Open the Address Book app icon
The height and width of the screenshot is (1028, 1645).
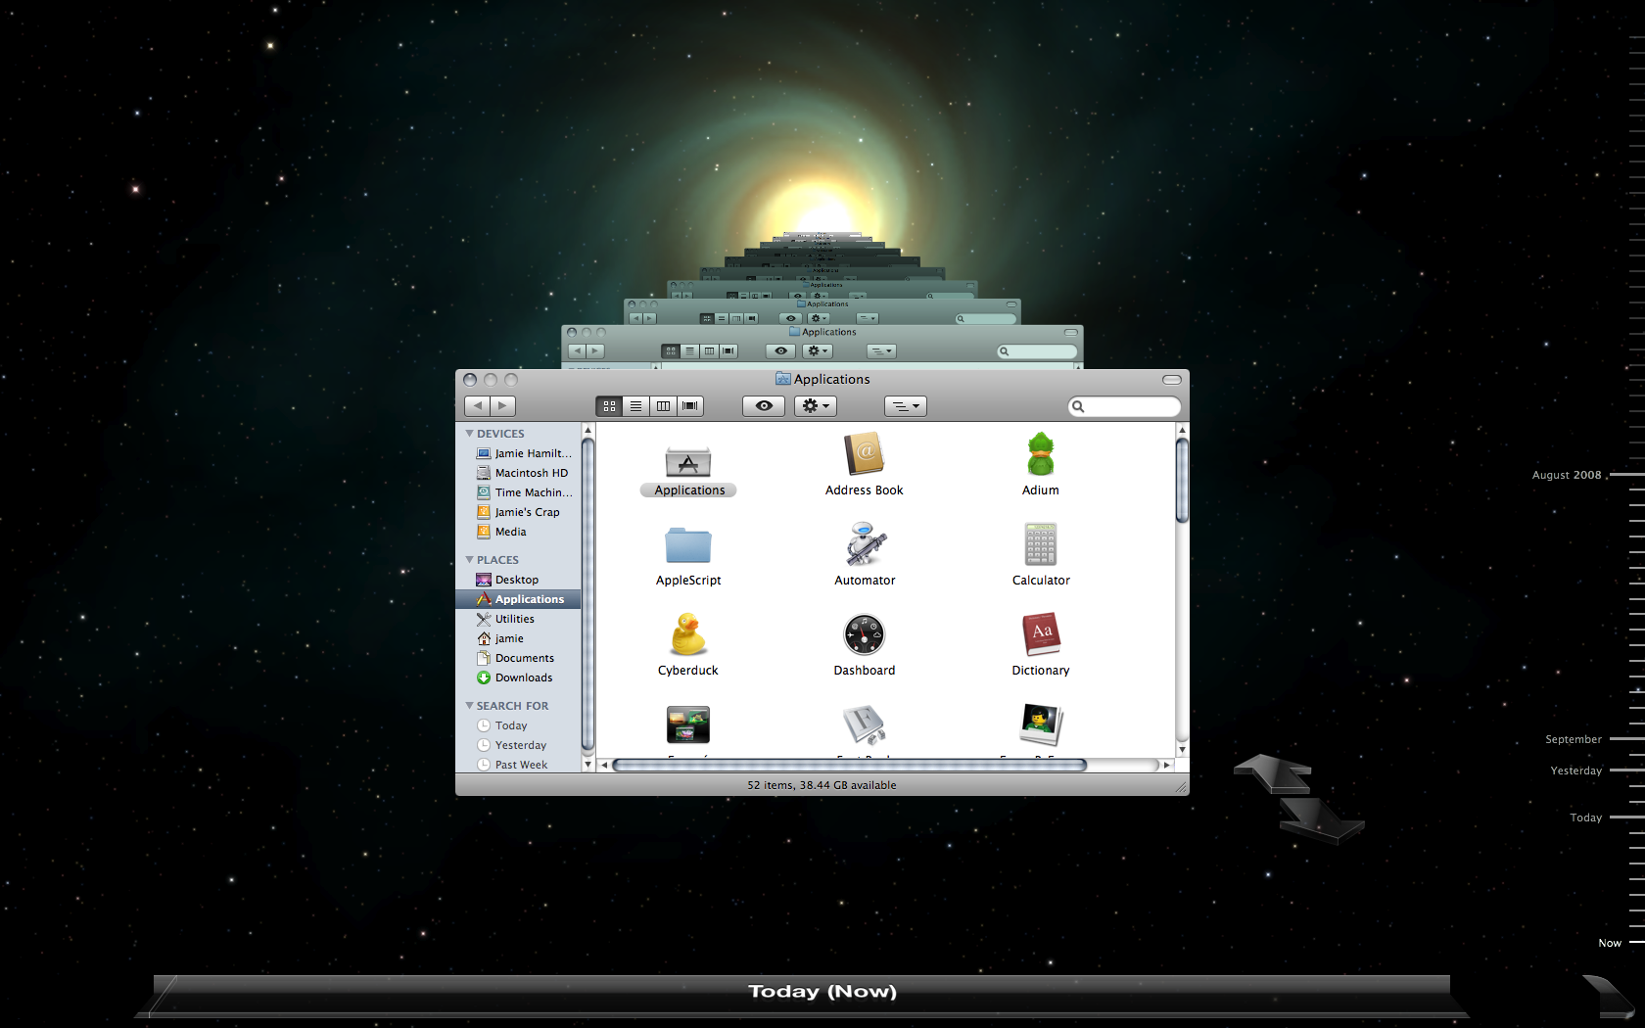coord(865,455)
